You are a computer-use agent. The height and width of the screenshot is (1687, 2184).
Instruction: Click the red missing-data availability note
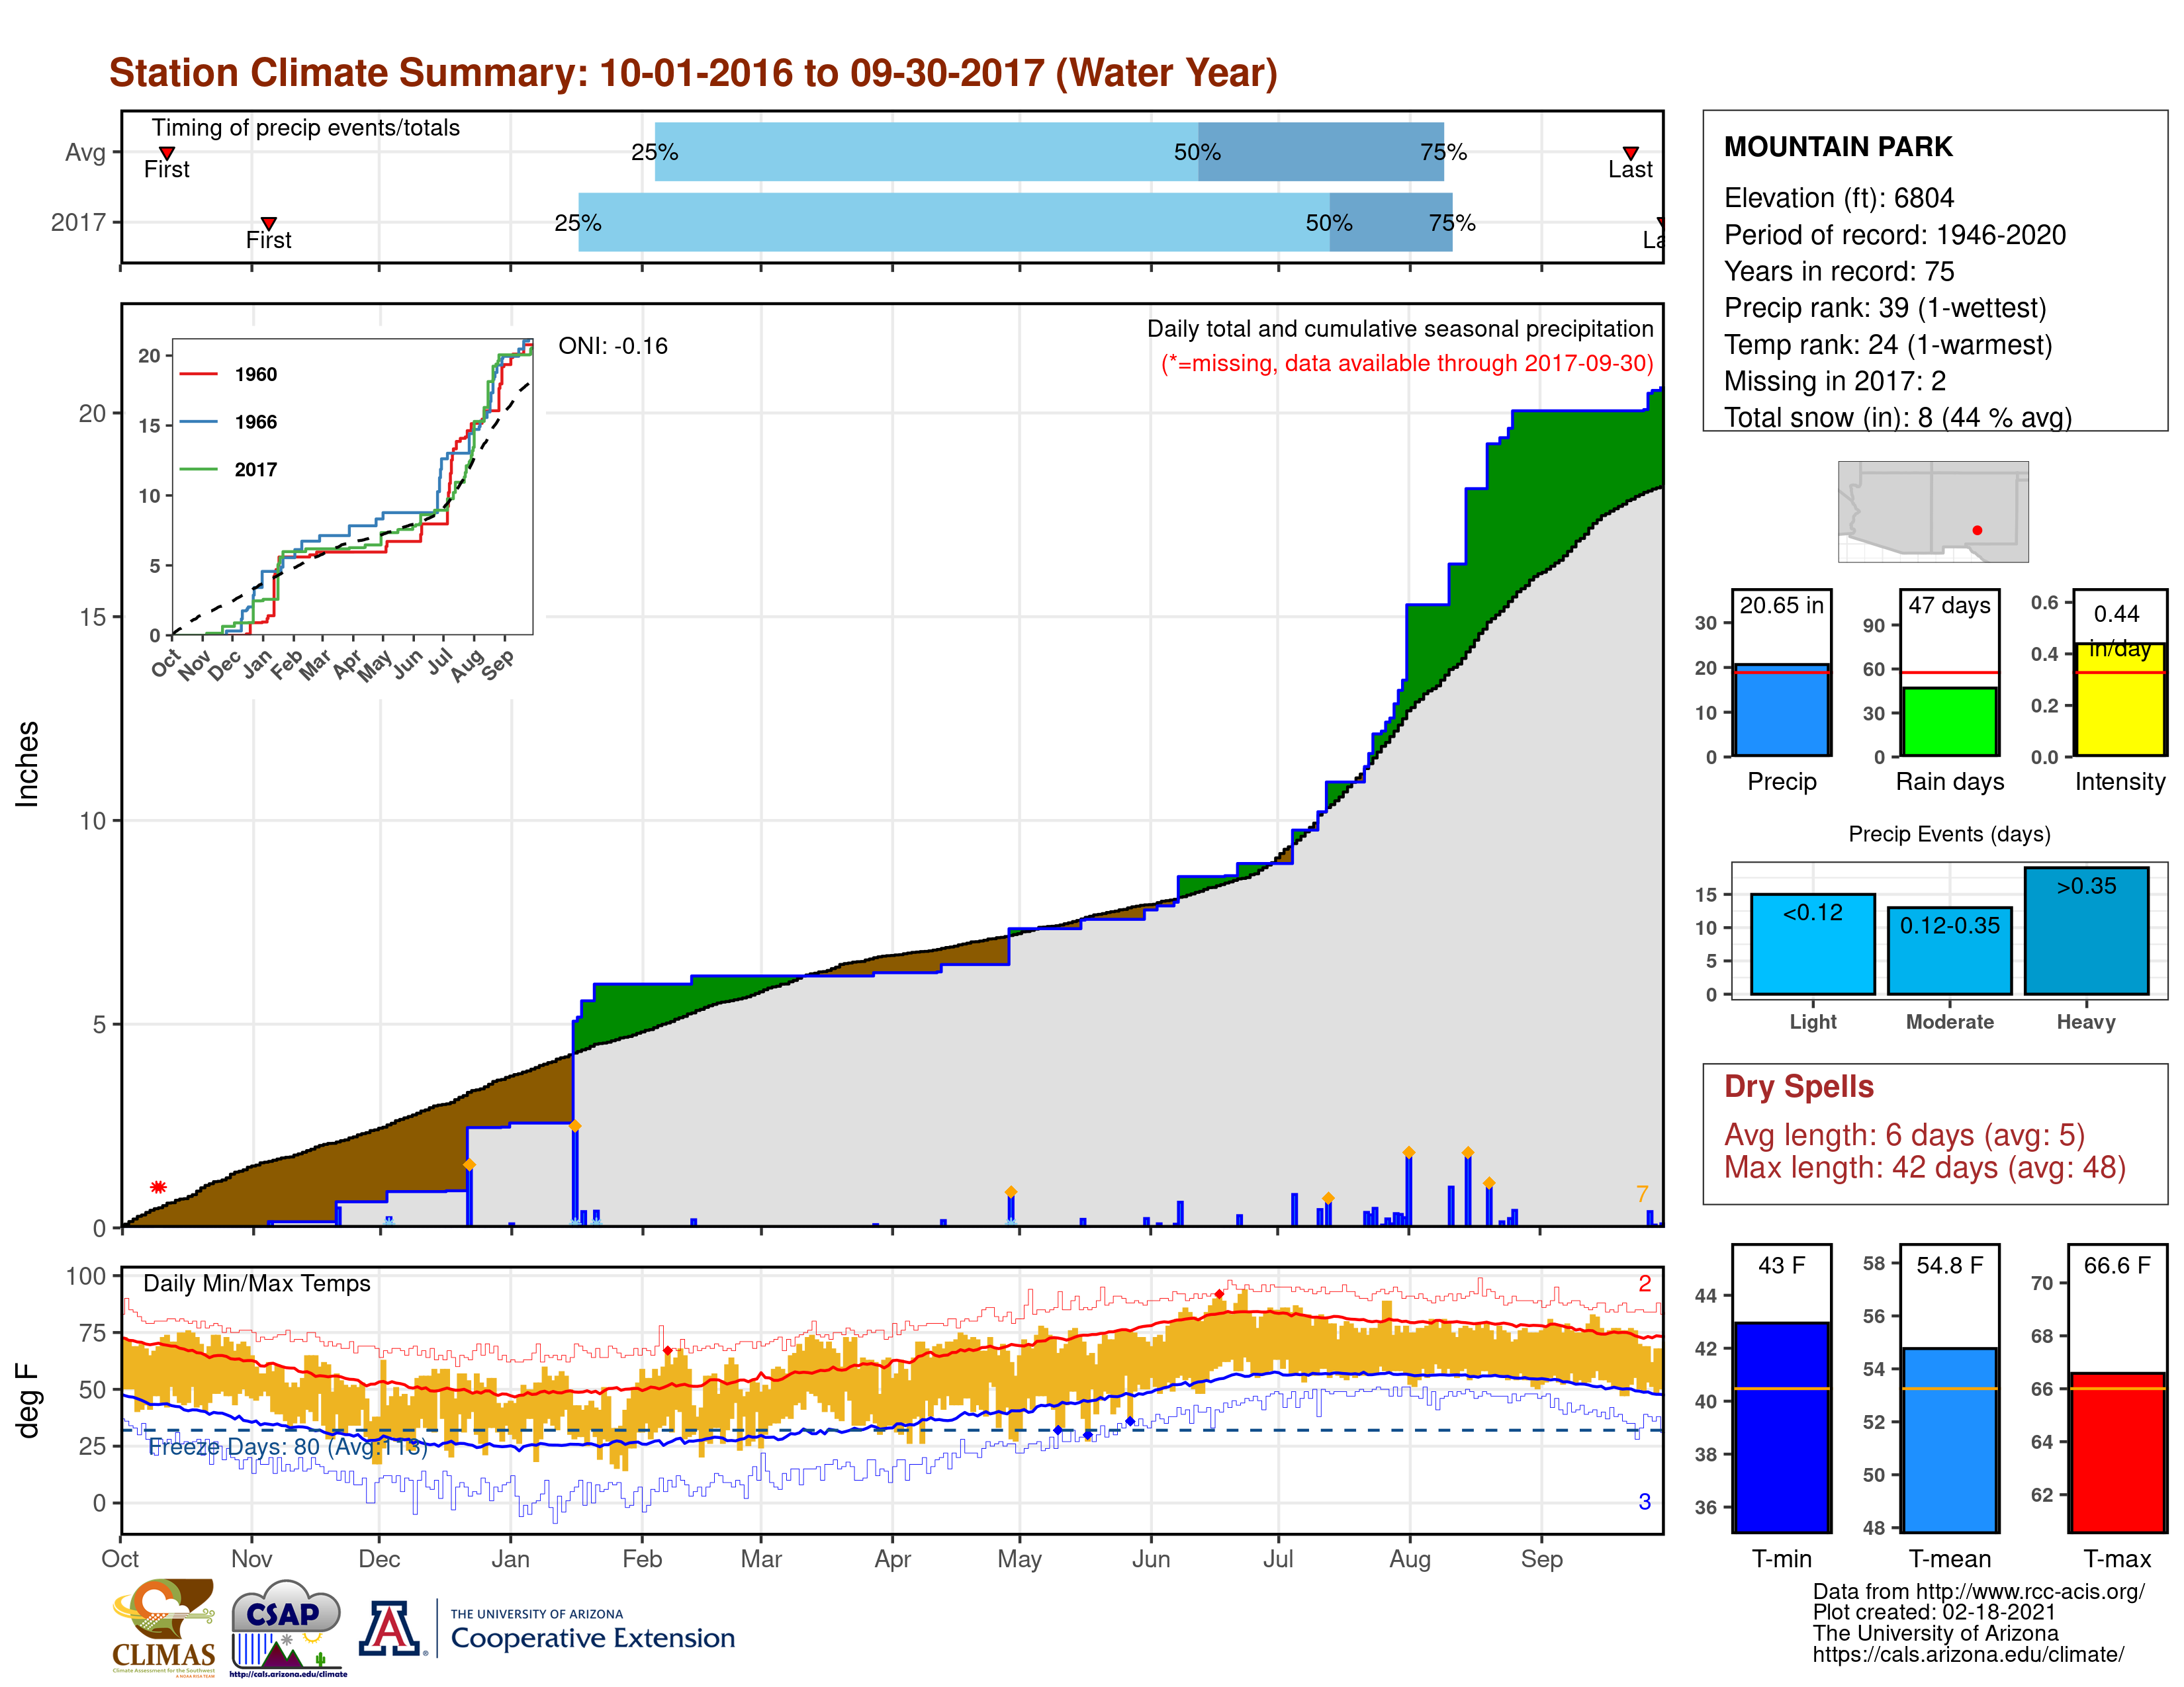coord(1407,363)
